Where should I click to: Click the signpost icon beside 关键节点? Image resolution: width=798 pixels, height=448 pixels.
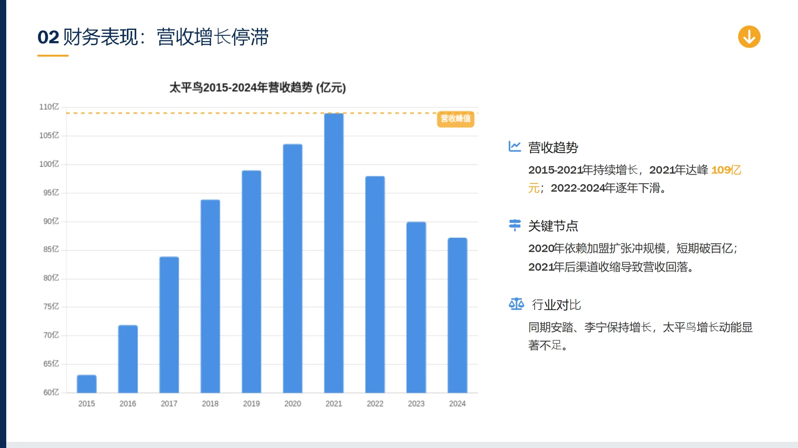point(515,225)
